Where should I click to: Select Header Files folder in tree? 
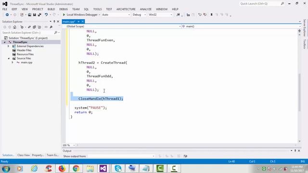[x=24, y=50]
